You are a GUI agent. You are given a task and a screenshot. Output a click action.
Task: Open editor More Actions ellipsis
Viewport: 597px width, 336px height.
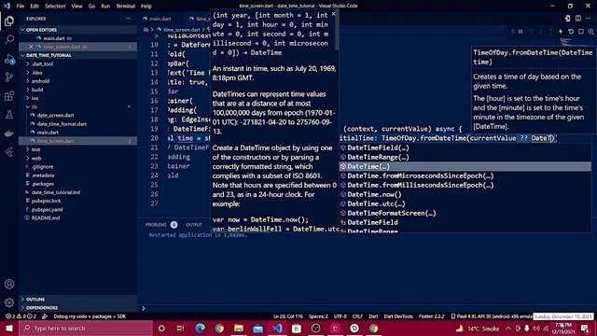(589, 19)
